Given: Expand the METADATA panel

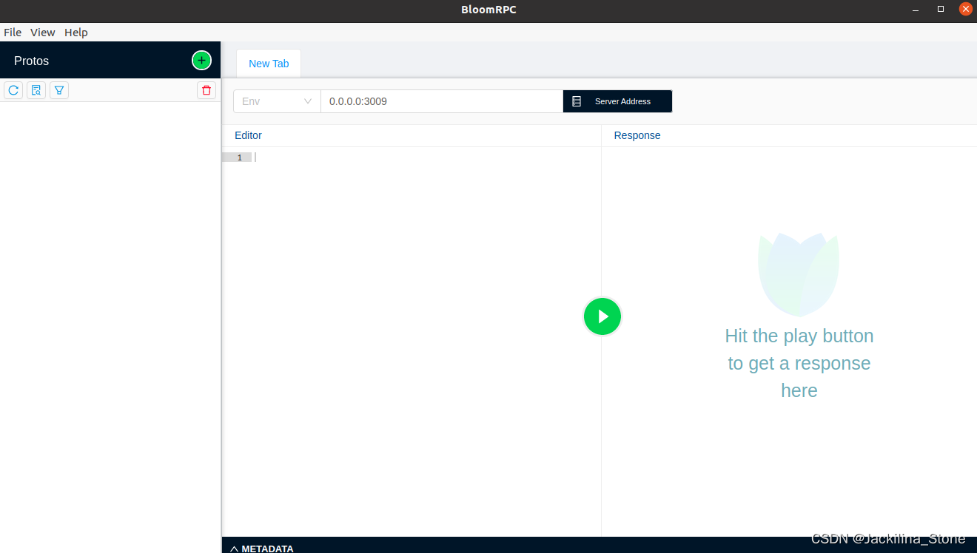Looking at the screenshot, I should tap(262, 549).
